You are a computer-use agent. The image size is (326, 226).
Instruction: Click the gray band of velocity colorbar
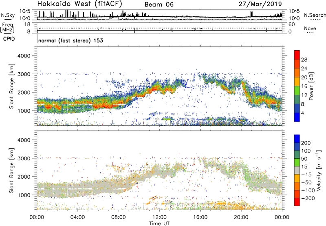(x=297, y=171)
